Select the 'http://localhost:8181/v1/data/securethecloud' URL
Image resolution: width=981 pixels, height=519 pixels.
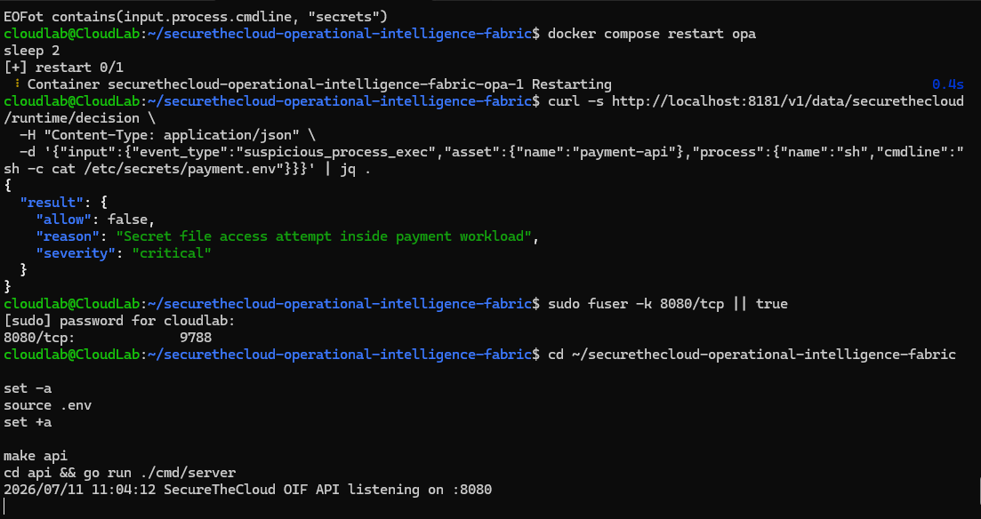point(788,100)
